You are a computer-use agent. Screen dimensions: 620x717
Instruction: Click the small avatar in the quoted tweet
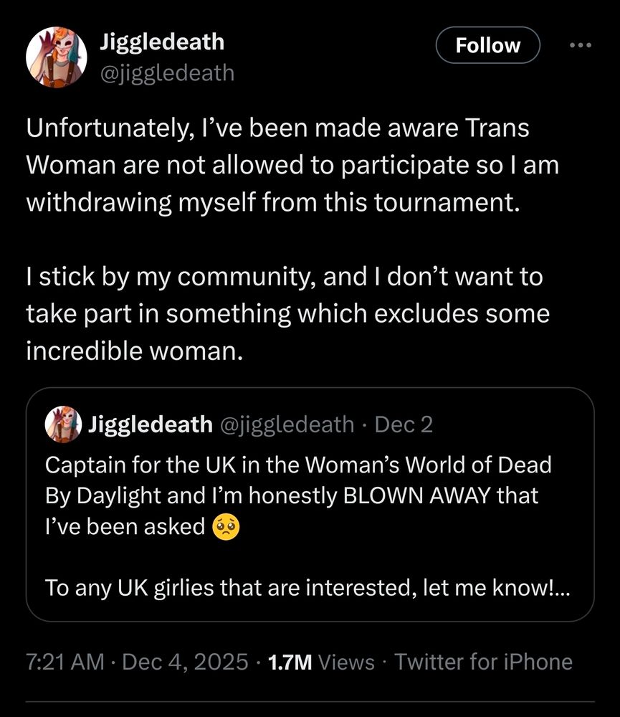tap(62, 425)
